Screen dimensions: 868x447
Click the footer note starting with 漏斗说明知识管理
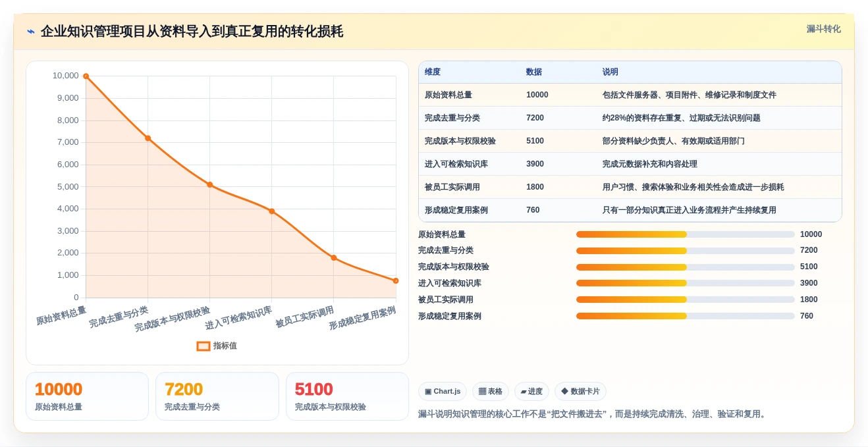593,414
